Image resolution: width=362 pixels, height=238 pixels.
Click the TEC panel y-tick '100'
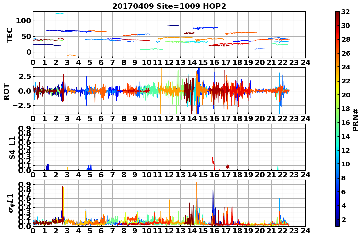click(x=23, y=21)
